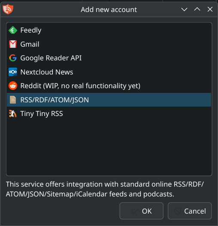Click the orange Reddit alien icon
The width and height of the screenshot is (218, 226).
tap(13, 86)
